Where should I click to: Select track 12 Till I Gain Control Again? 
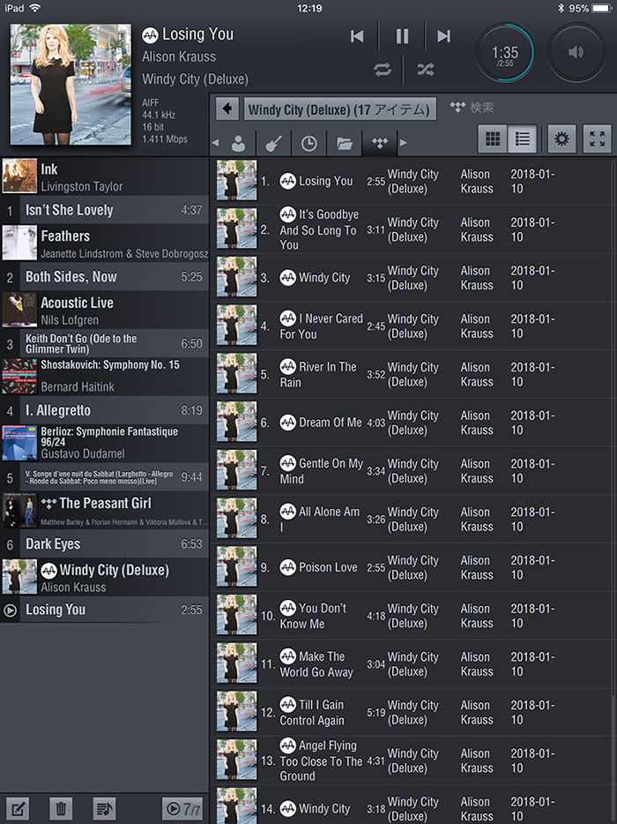point(411,713)
